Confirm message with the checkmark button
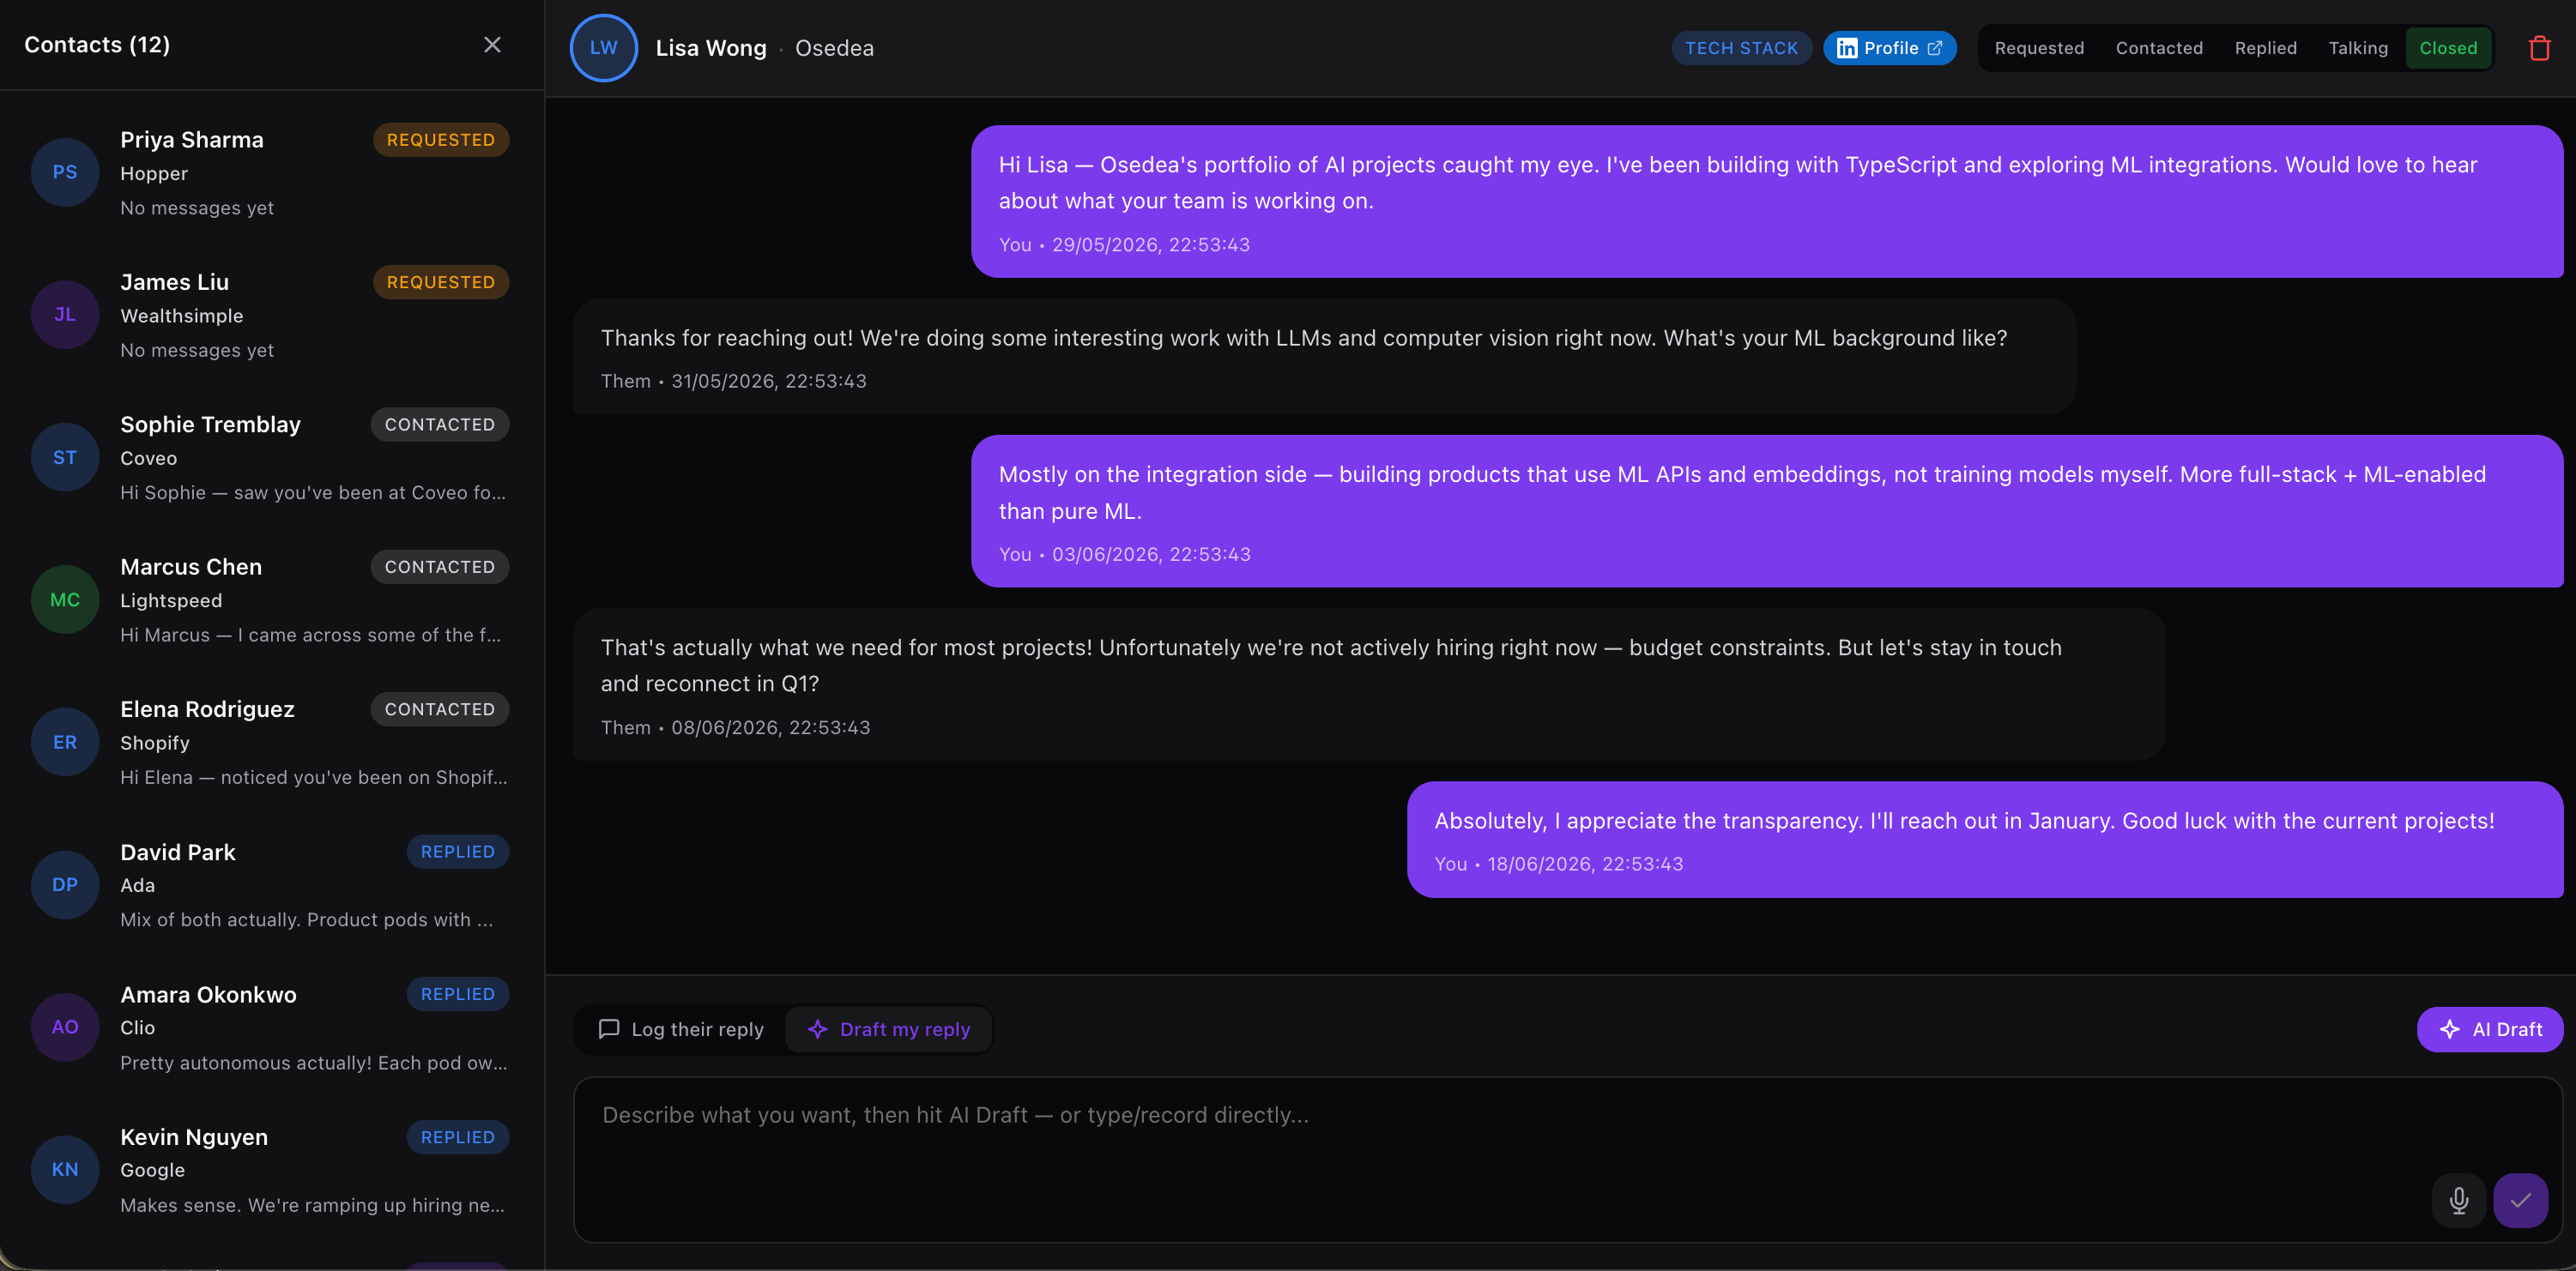The width and height of the screenshot is (2576, 1271). (2520, 1199)
